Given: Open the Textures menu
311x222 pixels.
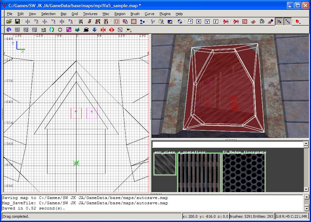Looking at the screenshot, I should tap(90, 14).
